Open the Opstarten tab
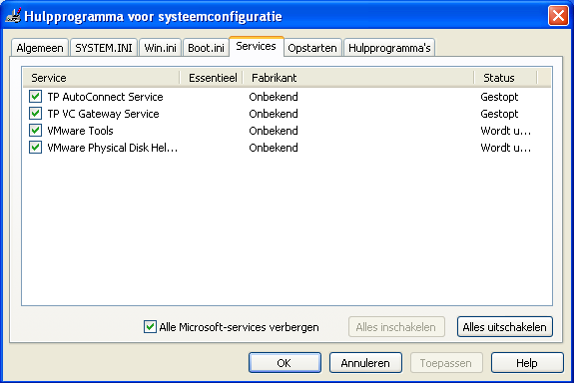The image size is (574, 383). click(312, 48)
